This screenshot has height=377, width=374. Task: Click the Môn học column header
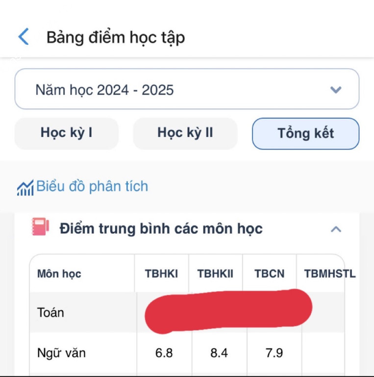[59, 274]
